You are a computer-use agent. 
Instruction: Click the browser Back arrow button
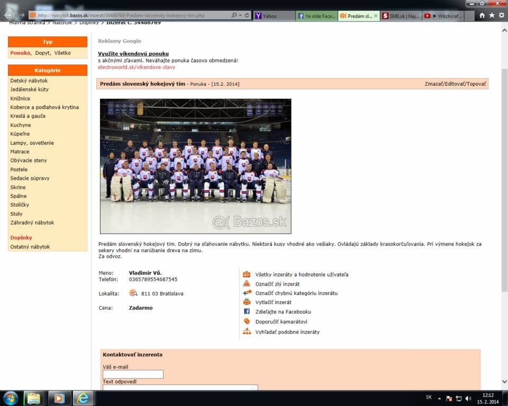tap(9, 15)
